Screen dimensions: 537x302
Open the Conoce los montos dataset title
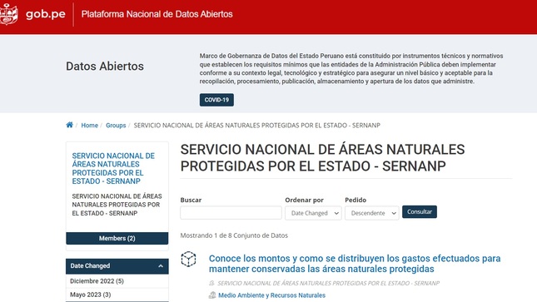pyautogui.click(x=355, y=264)
